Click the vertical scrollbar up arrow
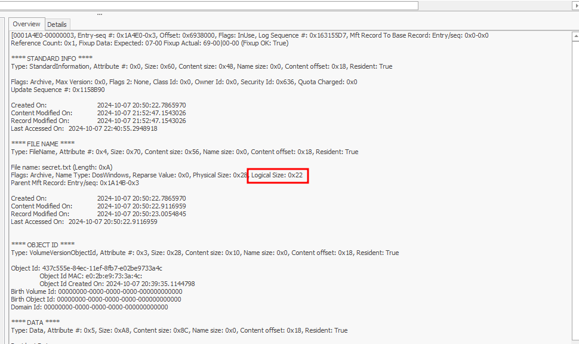This screenshot has height=344, width=579. [x=575, y=36]
